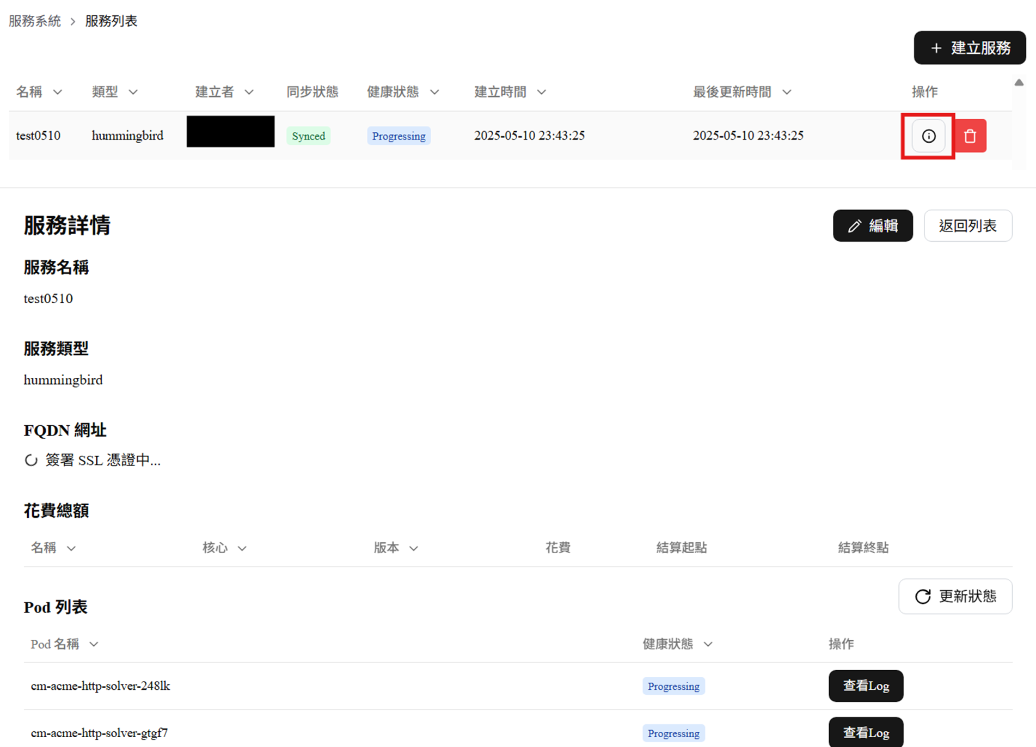Click the Synced status badge
Image resolution: width=1036 pixels, height=747 pixels.
tap(309, 136)
